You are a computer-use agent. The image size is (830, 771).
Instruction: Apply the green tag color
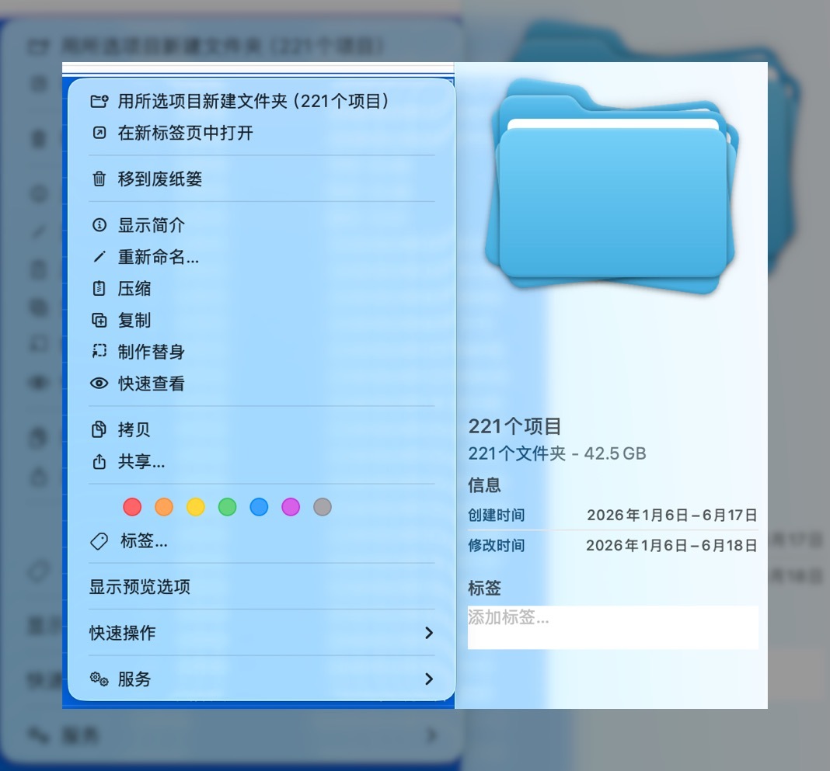click(x=228, y=507)
